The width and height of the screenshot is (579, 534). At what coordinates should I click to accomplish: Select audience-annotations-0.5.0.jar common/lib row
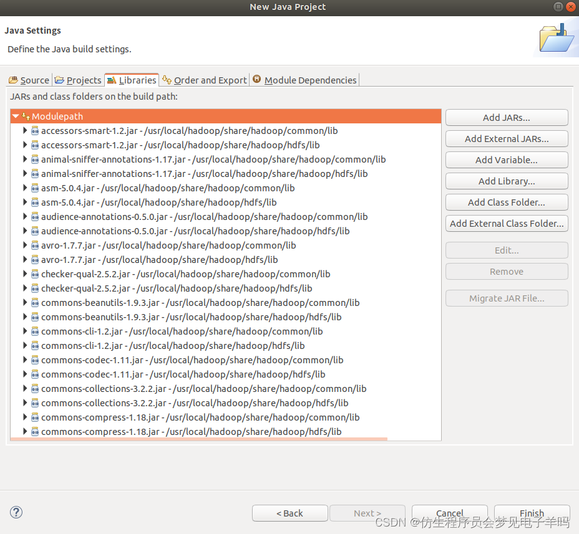[226, 217]
